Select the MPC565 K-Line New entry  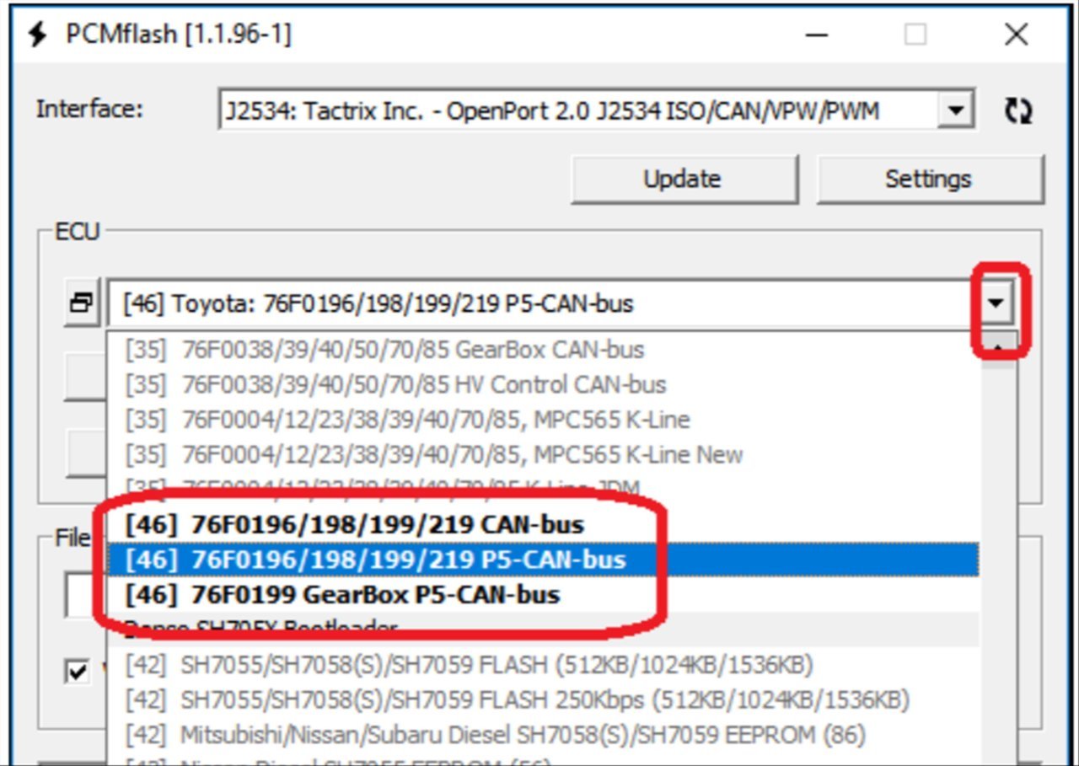tap(543, 455)
